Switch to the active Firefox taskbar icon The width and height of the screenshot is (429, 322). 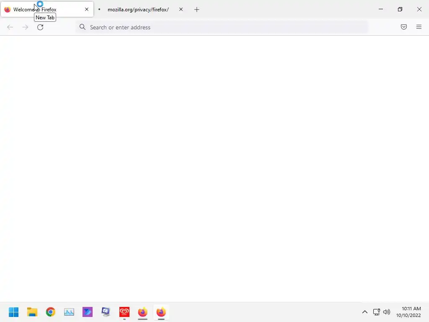161,312
